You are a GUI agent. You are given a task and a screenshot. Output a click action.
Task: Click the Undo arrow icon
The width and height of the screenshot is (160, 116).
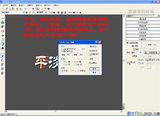pos(25,9)
